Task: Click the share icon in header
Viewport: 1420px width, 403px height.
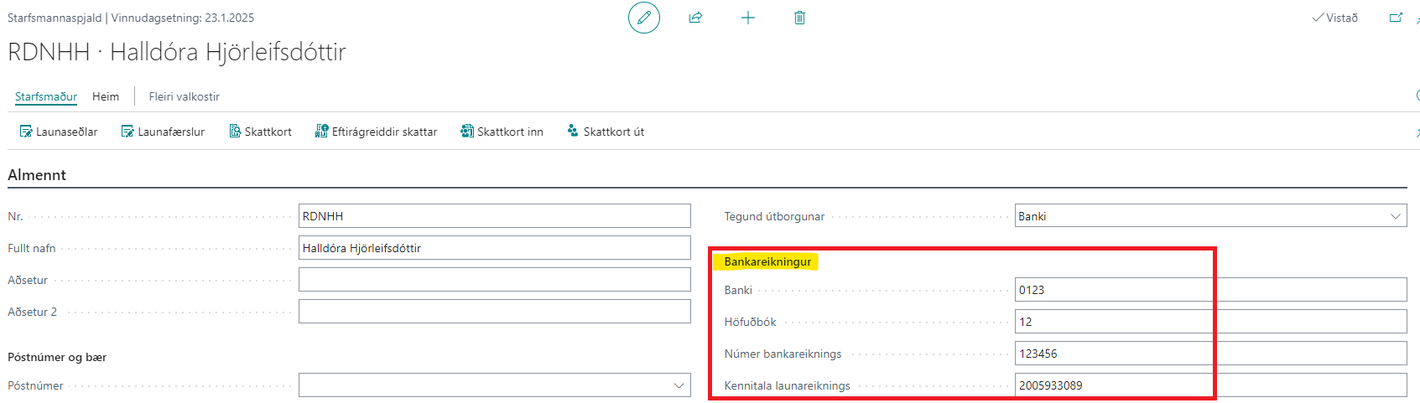Action: point(695,18)
